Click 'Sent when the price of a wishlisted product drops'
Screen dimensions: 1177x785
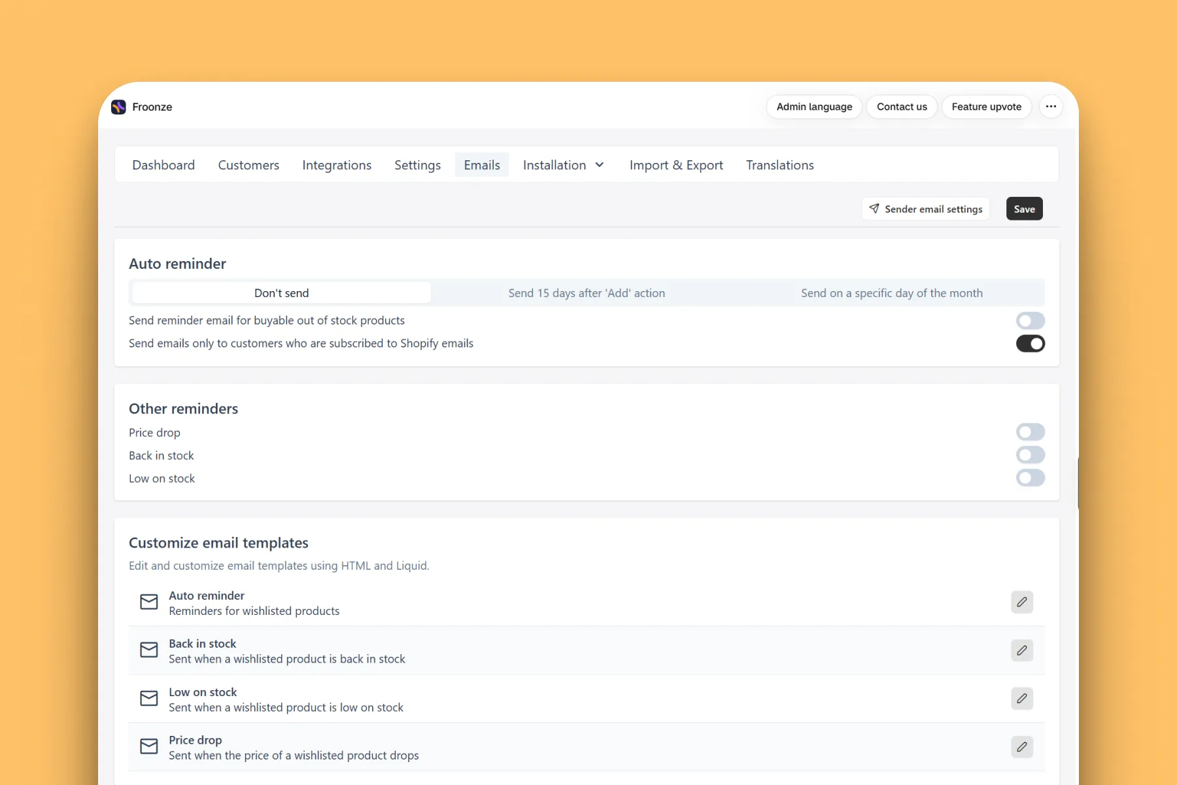[x=294, y=756]
